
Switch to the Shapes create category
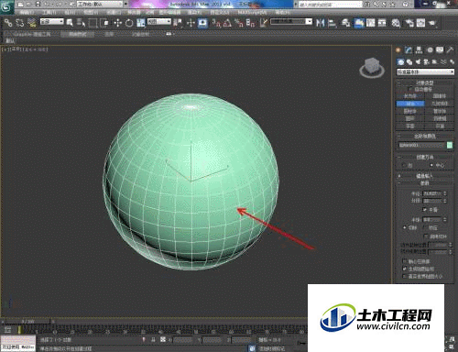[x=409, y=62]
